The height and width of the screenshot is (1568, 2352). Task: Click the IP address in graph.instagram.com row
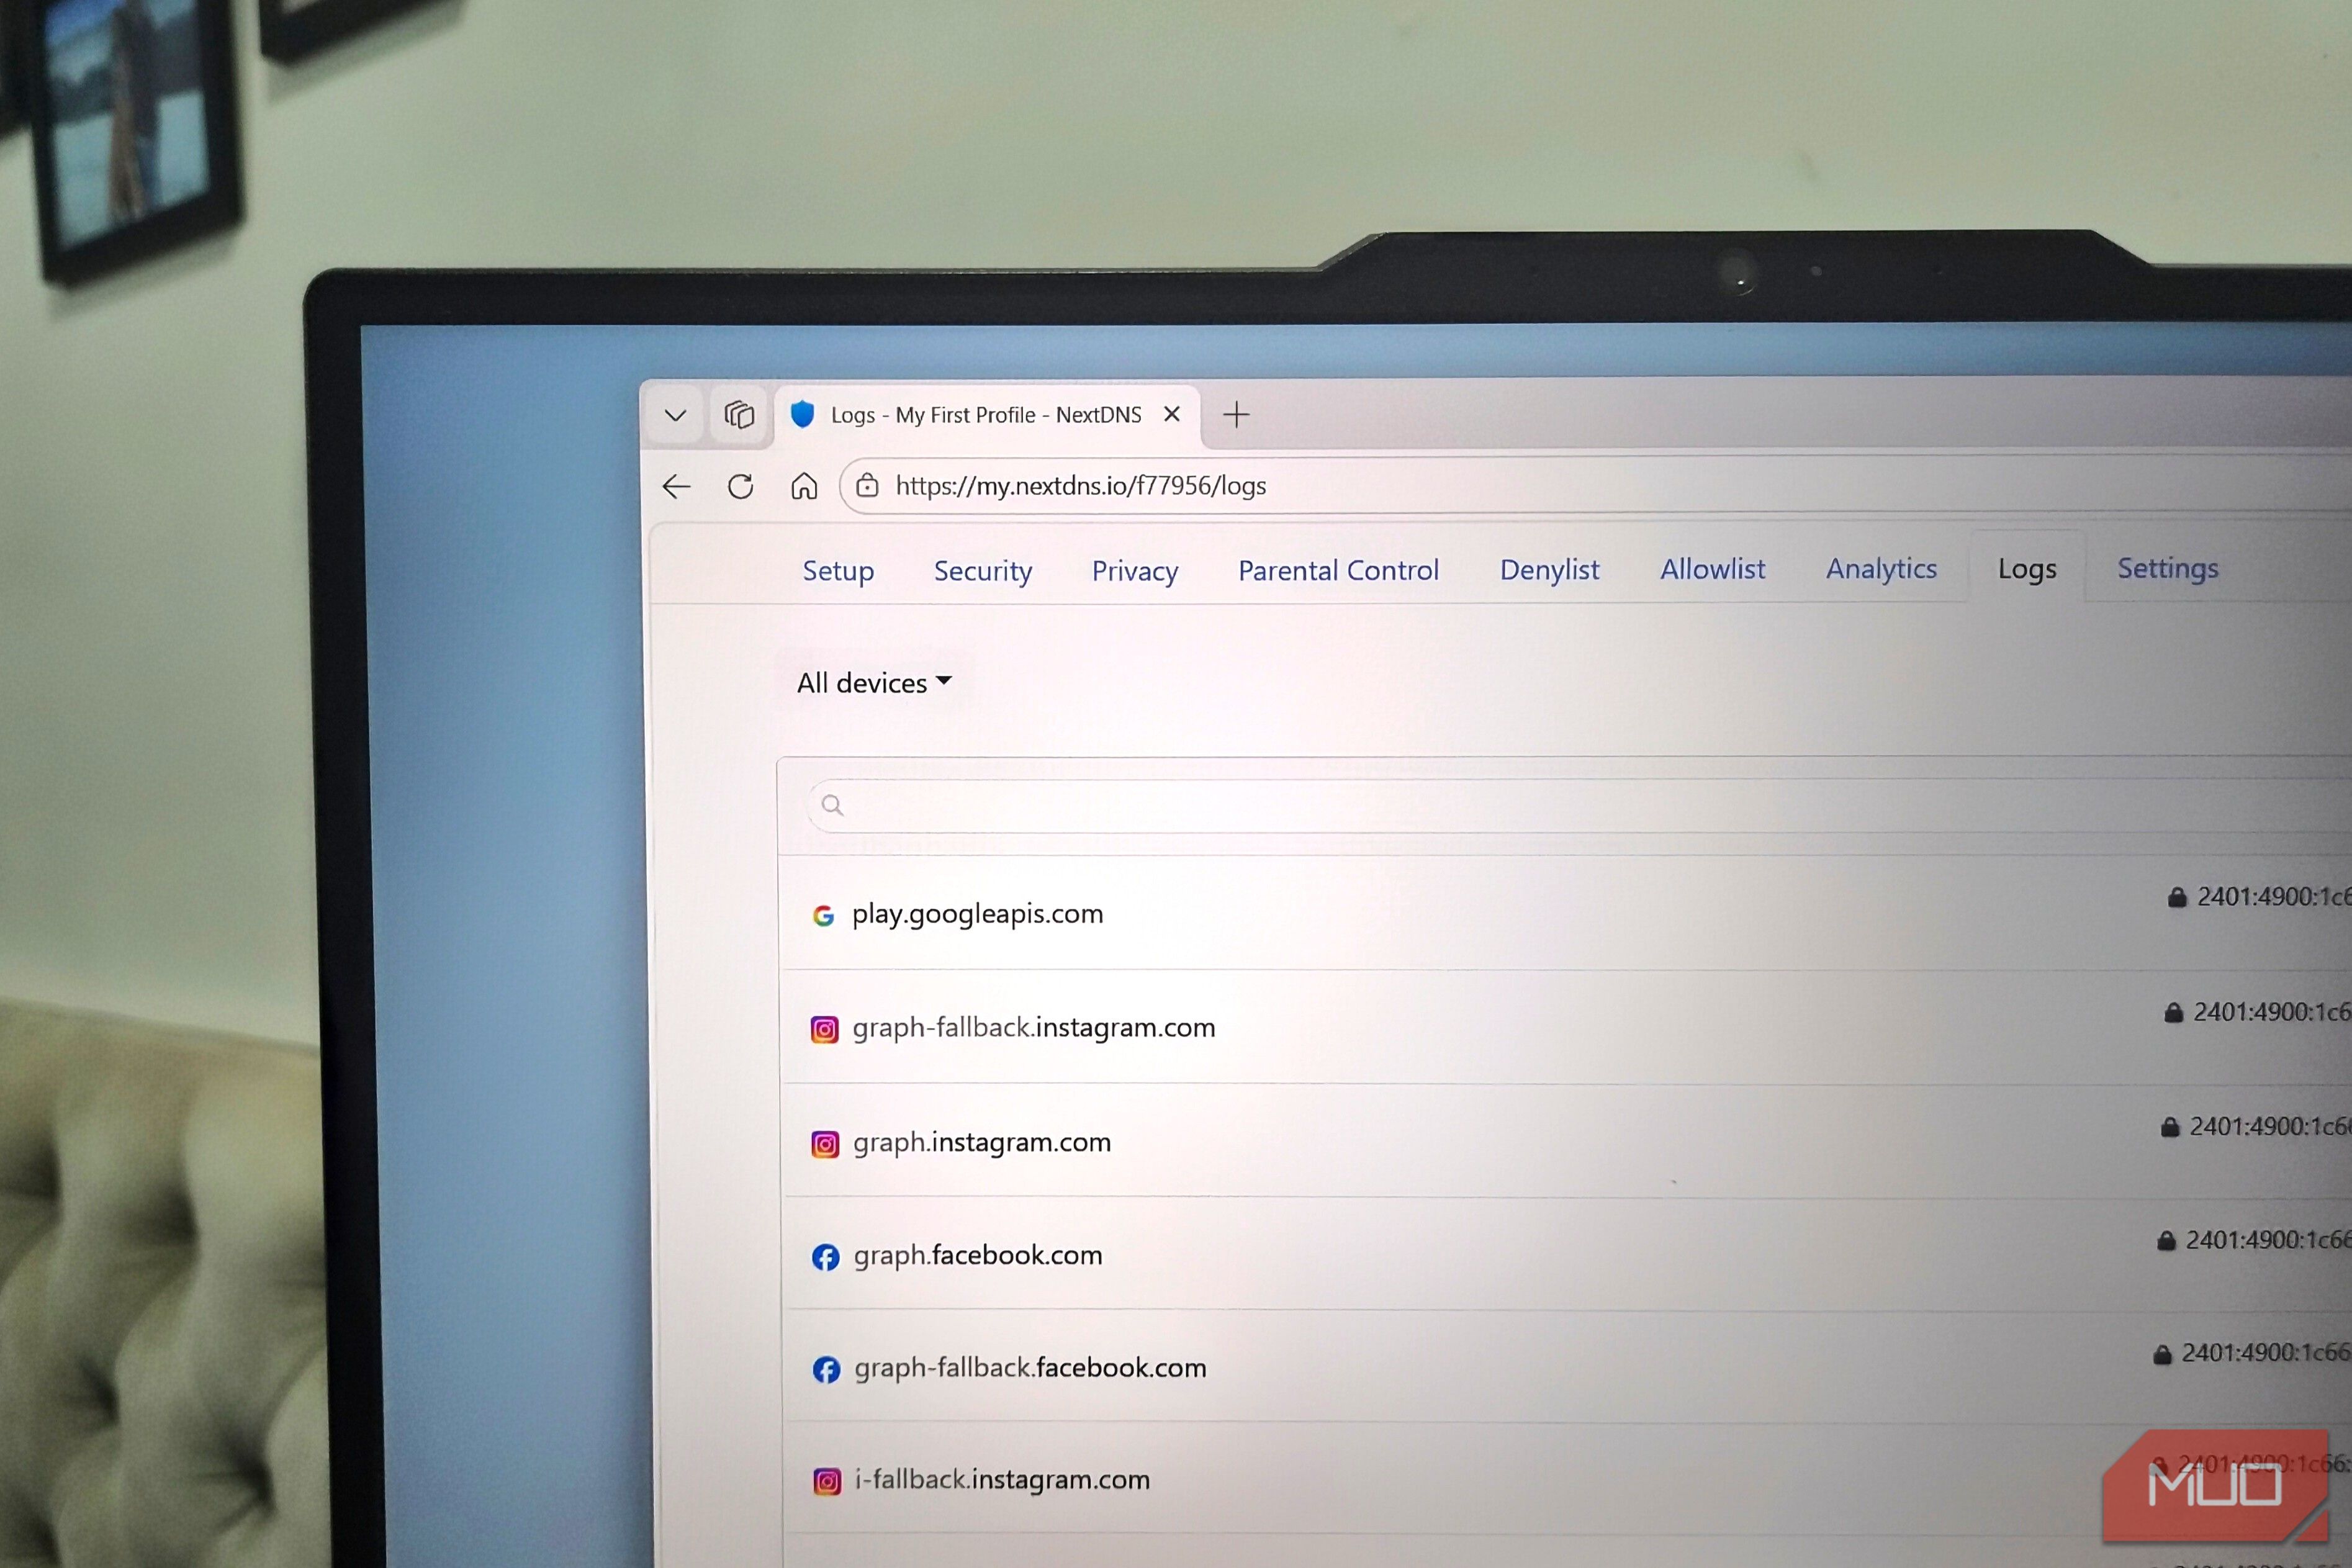click(2270, 1127)
